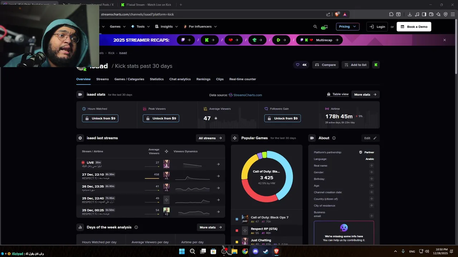Click the info icon next to About

(334, 138)
